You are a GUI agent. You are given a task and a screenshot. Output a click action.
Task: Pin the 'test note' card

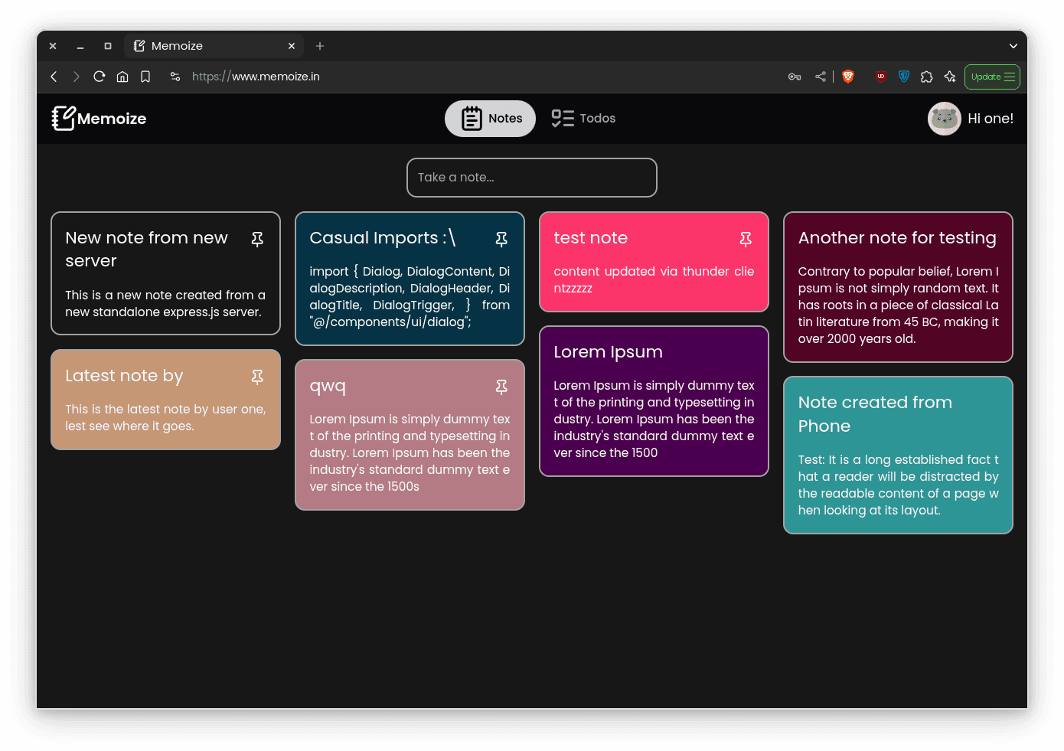(x=746, y=240)
